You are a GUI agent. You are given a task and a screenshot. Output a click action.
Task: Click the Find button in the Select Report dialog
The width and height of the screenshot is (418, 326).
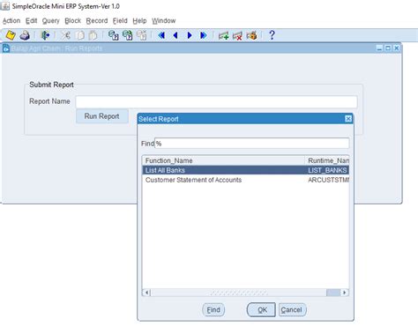click(213, 310)
